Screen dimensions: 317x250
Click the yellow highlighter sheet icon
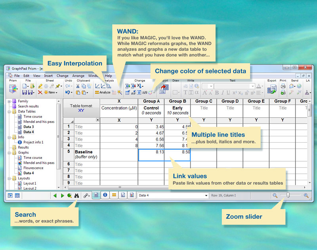click(40, 86)
